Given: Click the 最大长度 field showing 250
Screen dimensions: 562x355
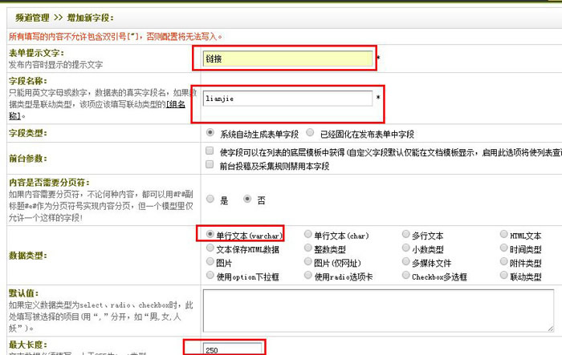Looking at the screenshot, I should 233,349.
